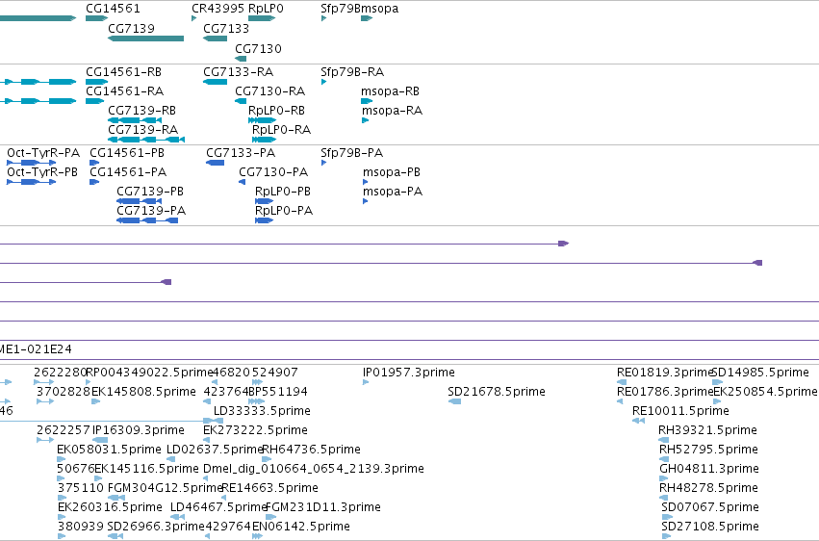The height and width of the screenshot is (541, 819).
Task: Select EST SD14985.5prime
Action: click(761, 372)
